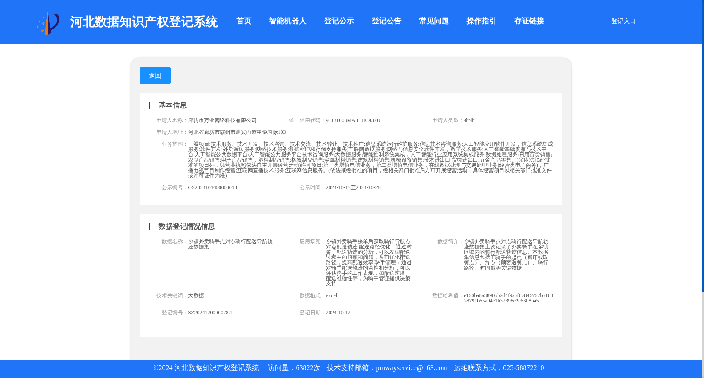Viewport: 704px width, 378px height.
Task: Open 存证链接 menu item
Action: tap(529, 21)
